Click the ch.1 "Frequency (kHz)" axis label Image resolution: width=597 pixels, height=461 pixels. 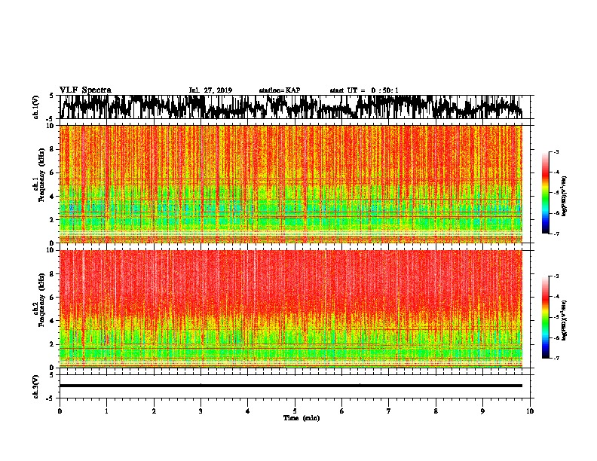pos(41,176)
